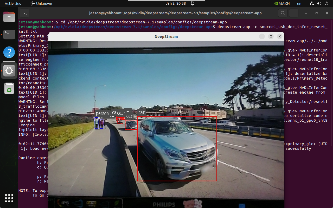Close the terminal window
333x208 pixels.
[x=327, y=13]
